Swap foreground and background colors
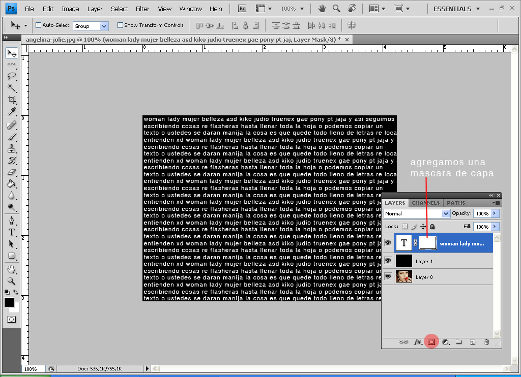Image resolution: width=521 pixels, height=377 pixels. 16,292
